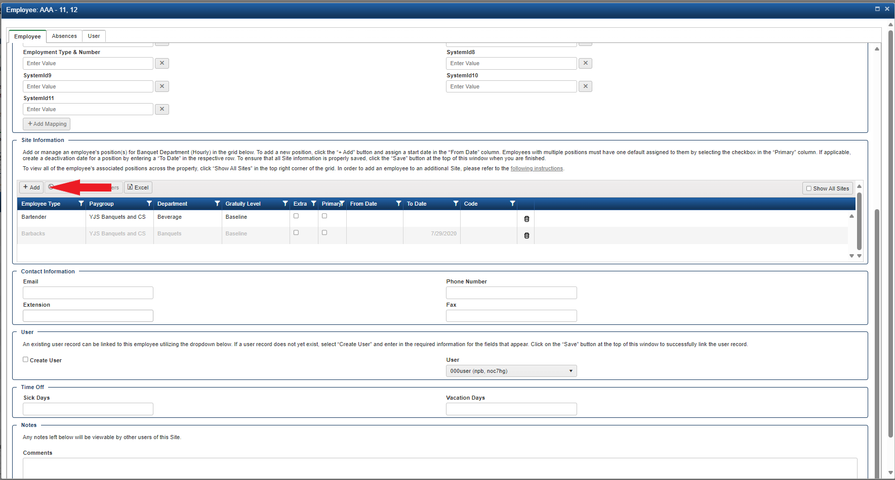Open filter for Department column
This screenshot has height=480, width=895.
pyautogui.click(x=217, y=204)
